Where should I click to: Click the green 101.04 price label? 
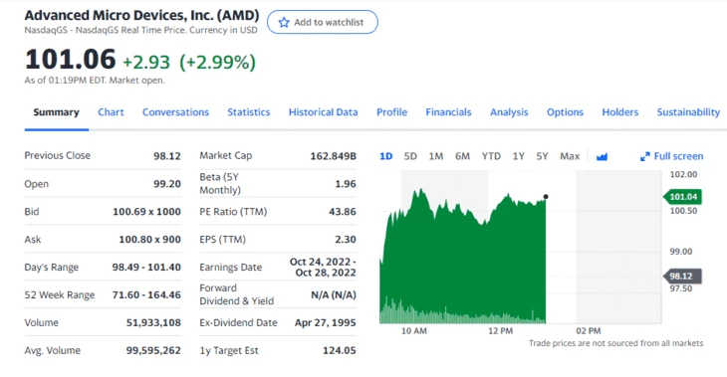click(x=682, y=197)
